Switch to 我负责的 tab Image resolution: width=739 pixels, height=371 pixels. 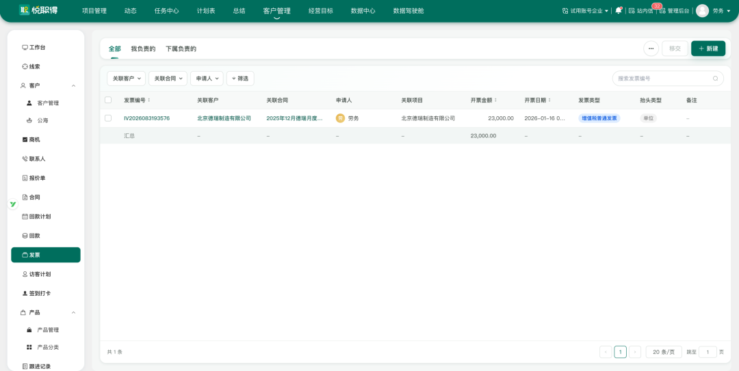[143, 49]
